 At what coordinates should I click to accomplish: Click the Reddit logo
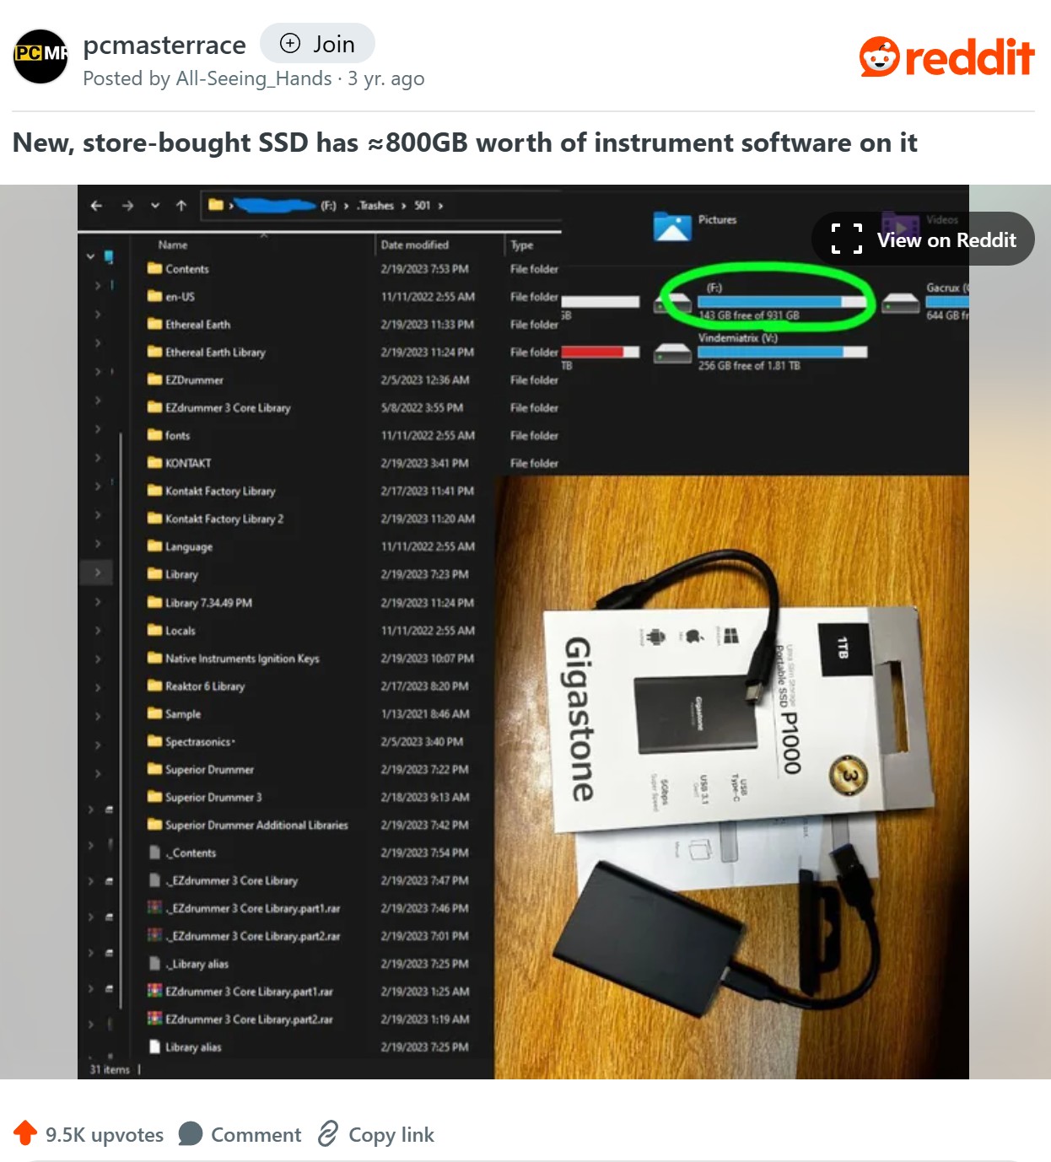click(946, 56)
